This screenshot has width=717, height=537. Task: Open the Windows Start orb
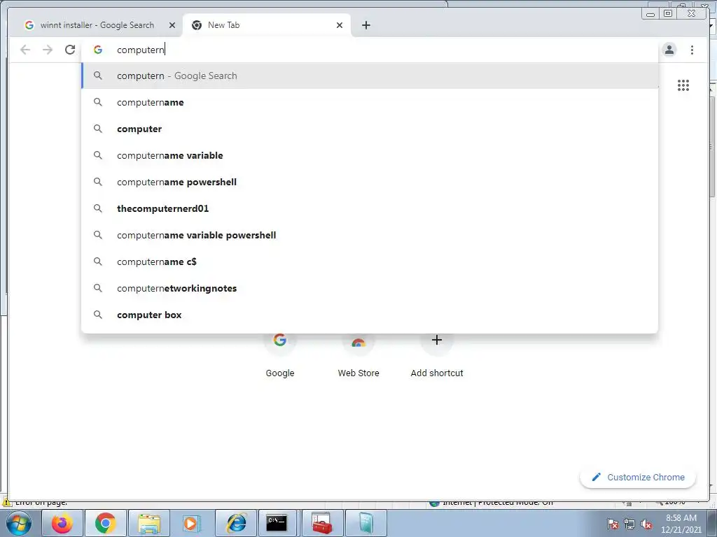pos(18,523)
